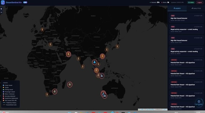The width and height of the screenshot is (205, 113).
Task: Click the Fishing vessel legend color dot
Action: [3, 90]
